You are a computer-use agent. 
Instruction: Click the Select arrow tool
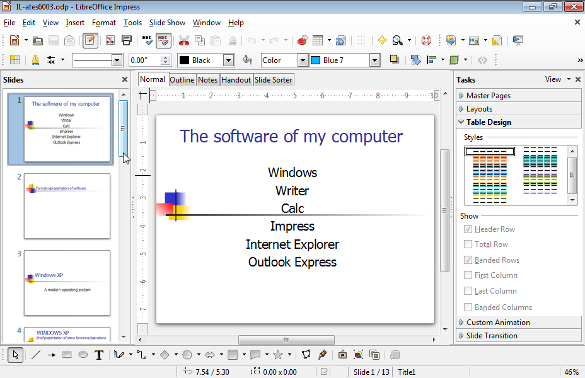point(15,355)
